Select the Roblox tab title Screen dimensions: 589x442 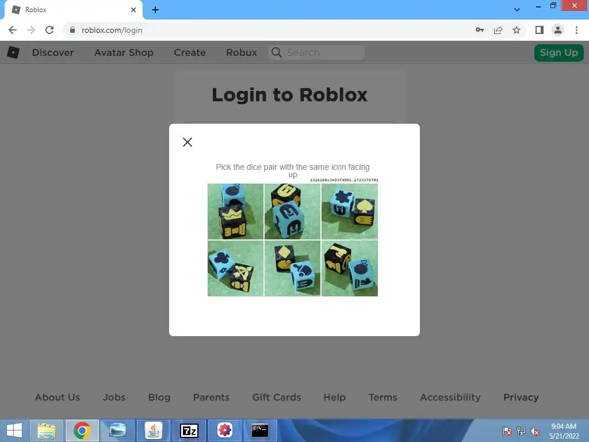[x=36, y=10]
